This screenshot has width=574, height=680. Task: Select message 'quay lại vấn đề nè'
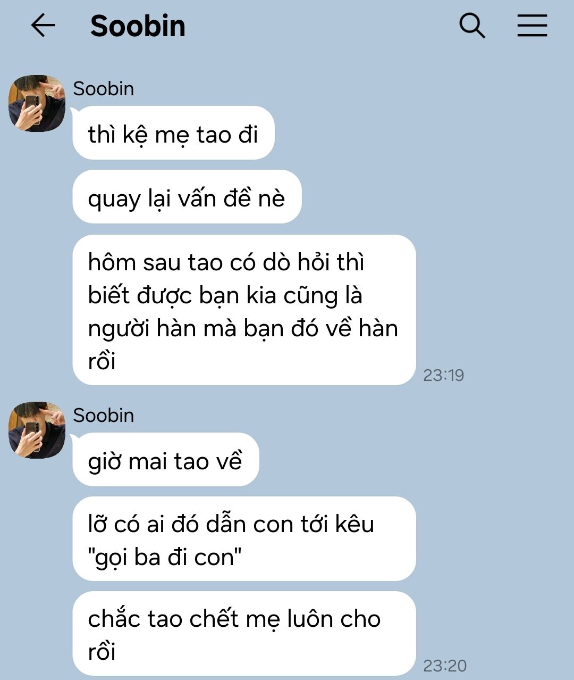coord(187,197)
